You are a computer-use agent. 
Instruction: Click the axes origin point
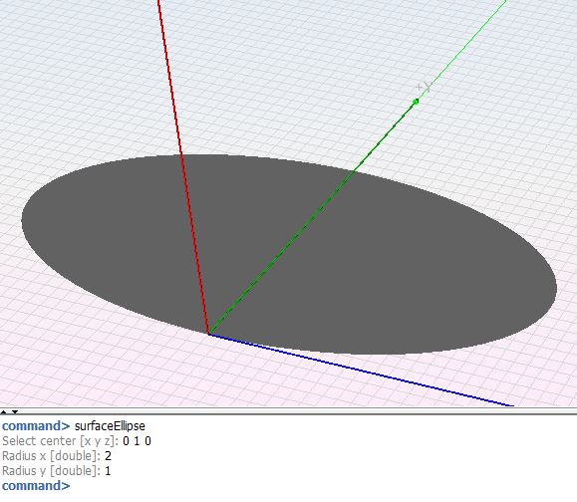(208, 334)
